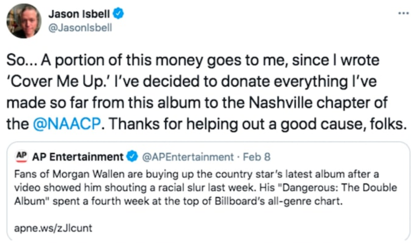Screen dimensions: 415x243
Task: Click the Feb 8 timestamp
Action: (257, 157)
